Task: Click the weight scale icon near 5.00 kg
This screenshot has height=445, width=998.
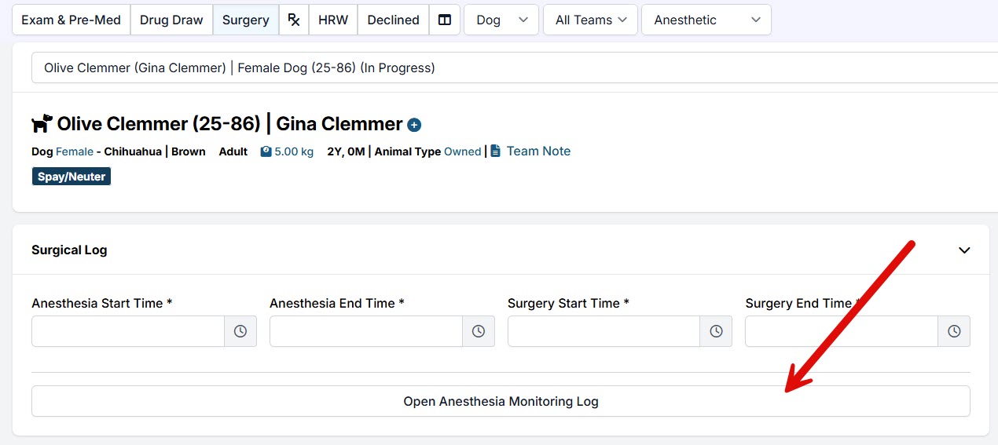Action: click(x=266, y=151)
